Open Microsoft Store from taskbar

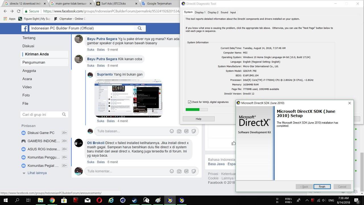click(64, 200)
